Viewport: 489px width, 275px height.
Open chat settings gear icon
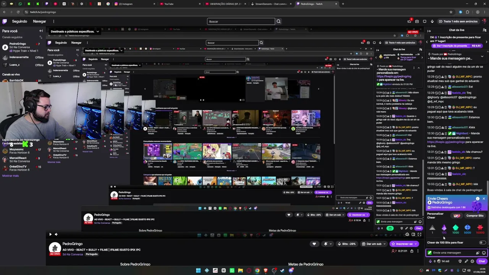pyautogui.click(x=472, y=261)
